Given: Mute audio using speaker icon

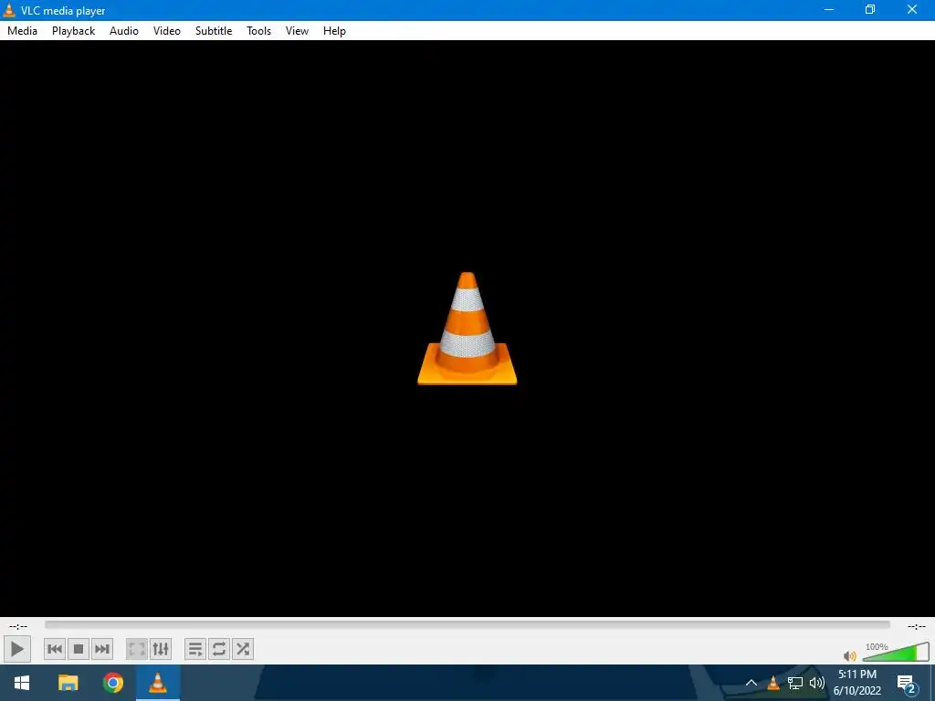Looking at the screenshot, I should click(850, 656).
